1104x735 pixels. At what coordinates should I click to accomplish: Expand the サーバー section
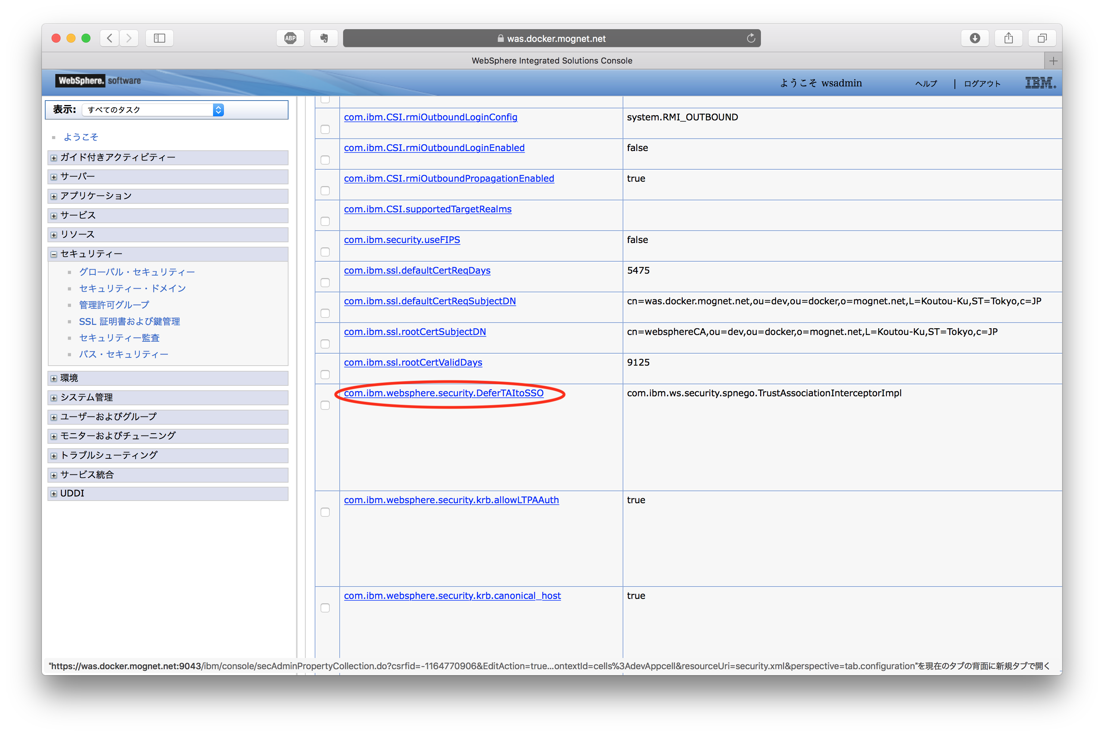[x=53, y=177]
